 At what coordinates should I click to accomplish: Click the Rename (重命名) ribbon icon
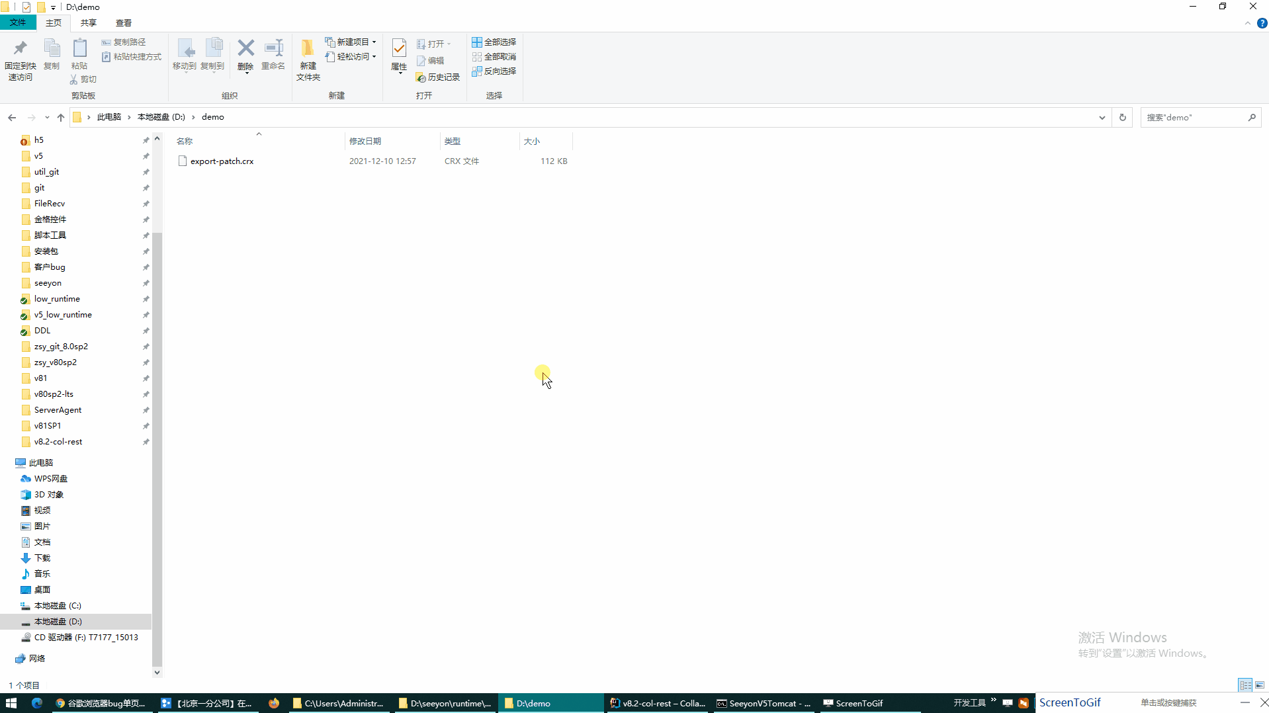pos(273,54)
